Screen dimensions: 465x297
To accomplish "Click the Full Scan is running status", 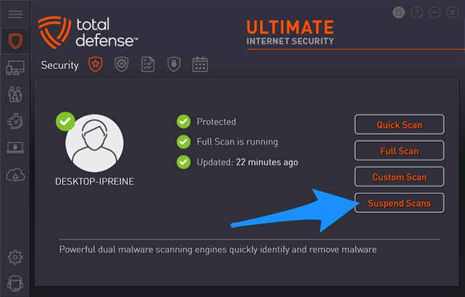I will pyautogui.click(x=238, y=142).
